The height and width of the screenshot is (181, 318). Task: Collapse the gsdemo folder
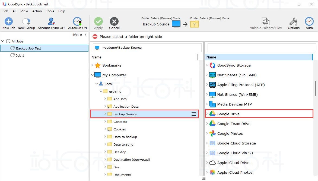(x=101, y=91)
